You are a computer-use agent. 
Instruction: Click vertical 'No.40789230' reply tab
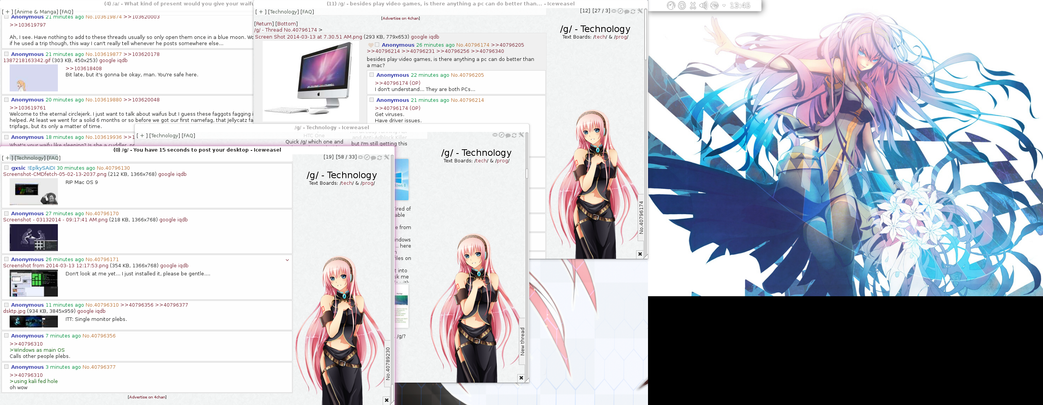click(388, 363)
